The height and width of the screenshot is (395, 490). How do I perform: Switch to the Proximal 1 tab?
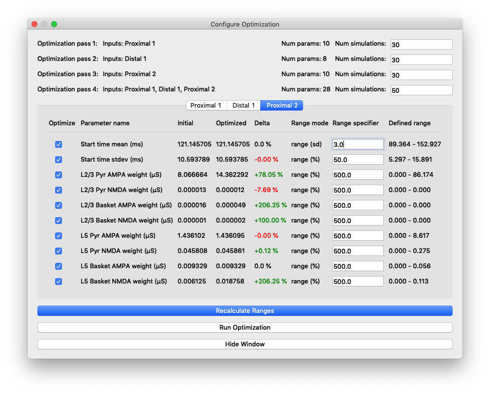pyautogui.click(x=206, y=106)
